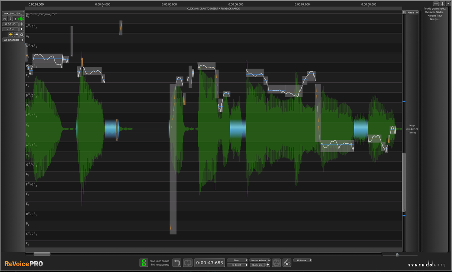The width and height of the screenshot is (452, 272).
Task: Click the Warp vox_zwr_ra Time & label
Action: (x=412, y=129)
